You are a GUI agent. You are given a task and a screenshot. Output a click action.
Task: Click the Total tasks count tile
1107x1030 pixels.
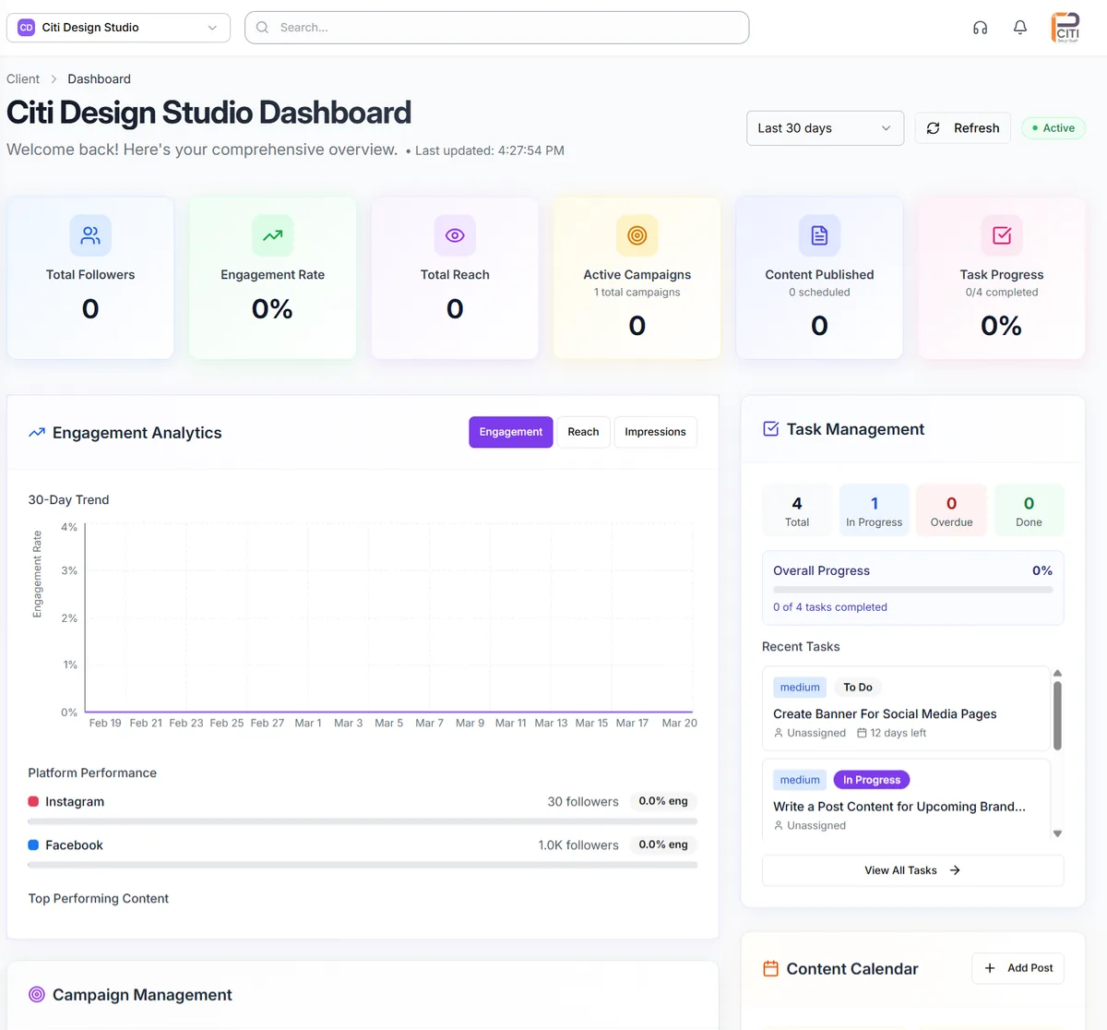[x=797, y=510]
